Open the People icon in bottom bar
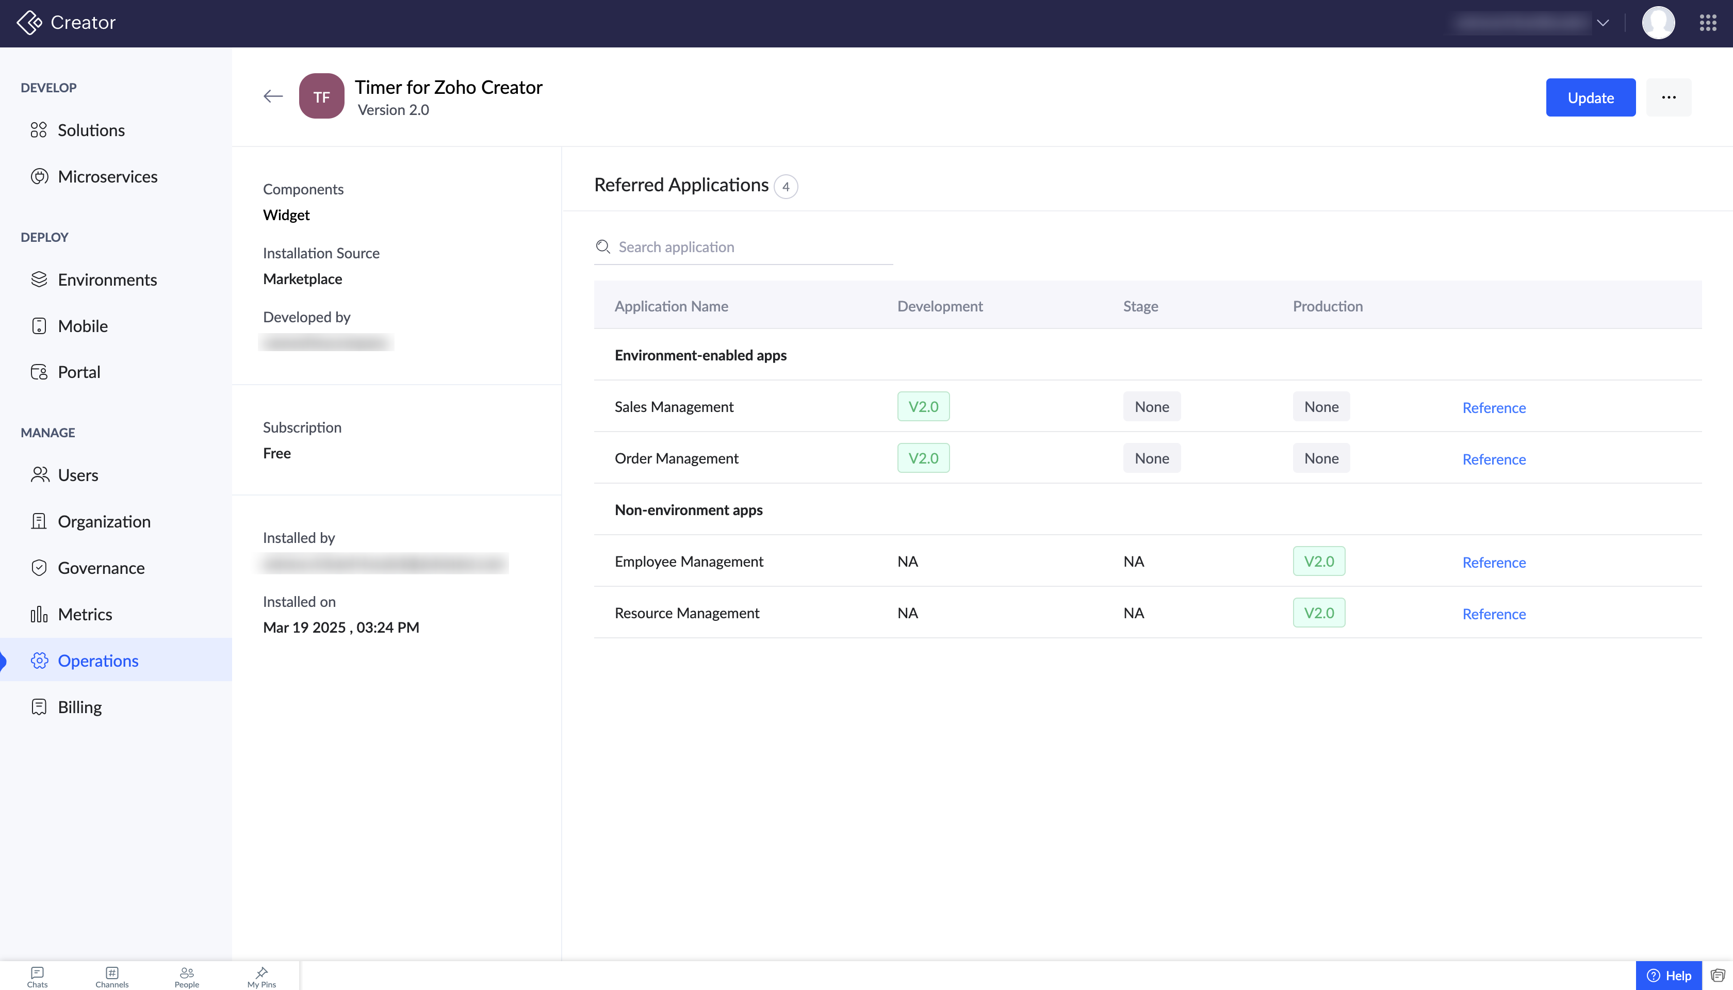This screenshot has width=1733, height=990. pos(186,977)
